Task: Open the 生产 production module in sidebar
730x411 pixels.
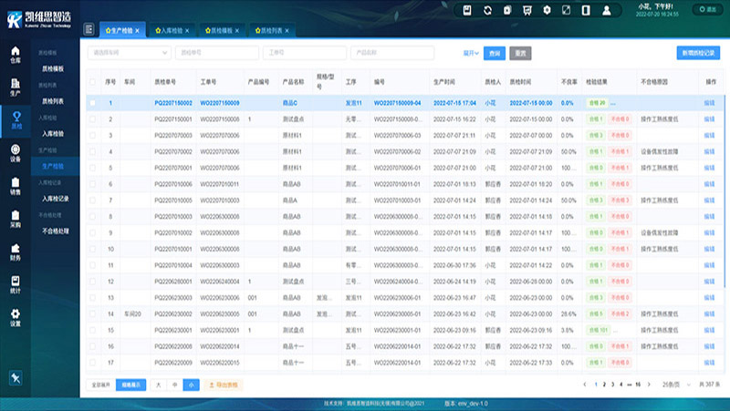Action: click(16, 87)
